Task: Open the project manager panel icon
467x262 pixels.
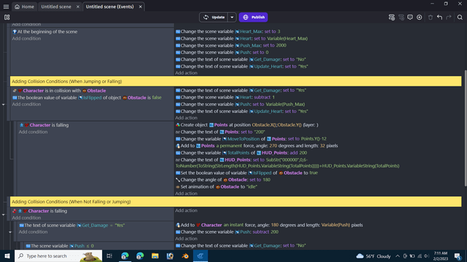Action: (7, 18)
